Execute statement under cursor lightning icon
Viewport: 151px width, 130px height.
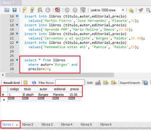coord(32,10)
